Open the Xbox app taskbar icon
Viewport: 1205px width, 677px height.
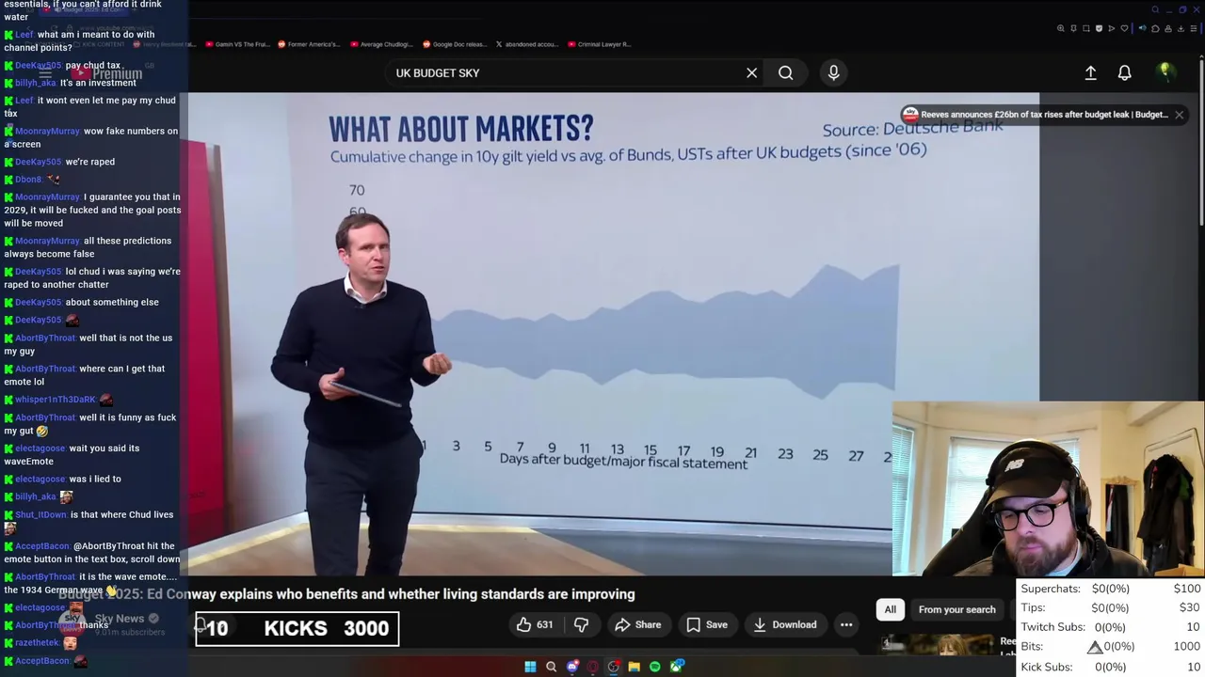click(x=676, y=667)
